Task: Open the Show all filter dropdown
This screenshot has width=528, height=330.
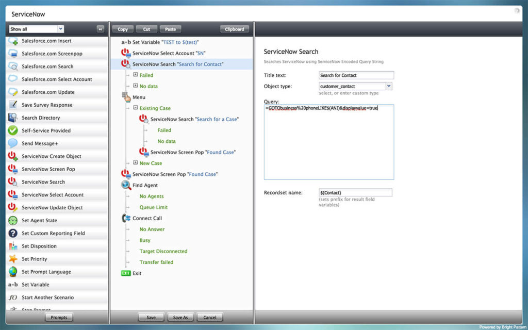Action: coord(36,28)
